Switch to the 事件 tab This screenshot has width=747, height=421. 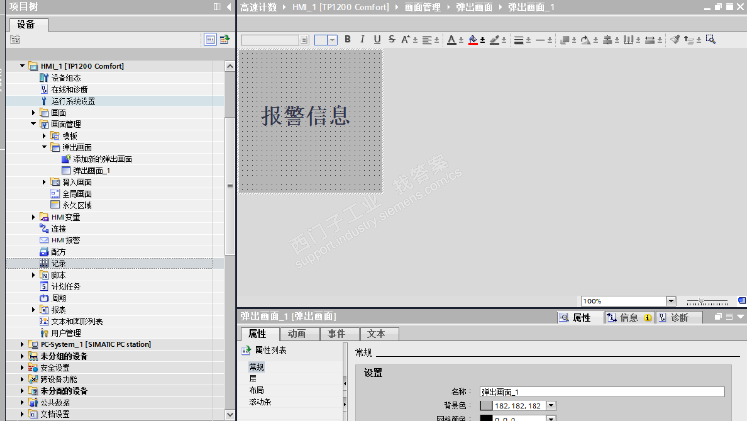pyautogui.click(x=339, y=334)
